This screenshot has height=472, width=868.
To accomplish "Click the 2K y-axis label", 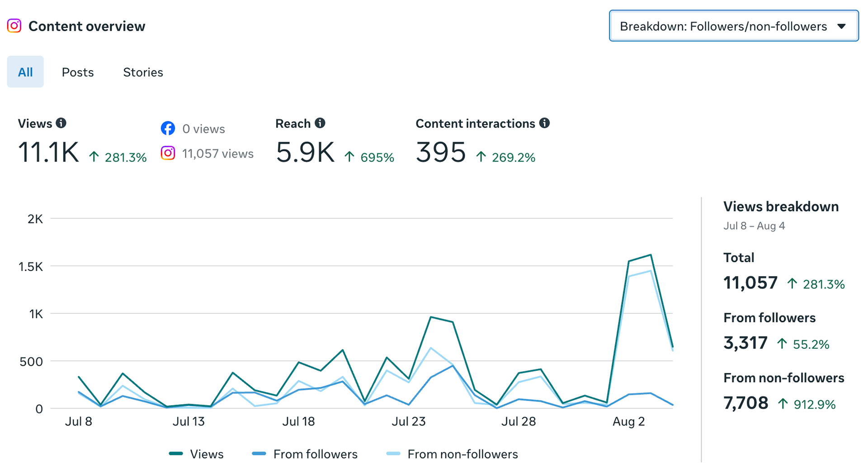I will (35, 219).
